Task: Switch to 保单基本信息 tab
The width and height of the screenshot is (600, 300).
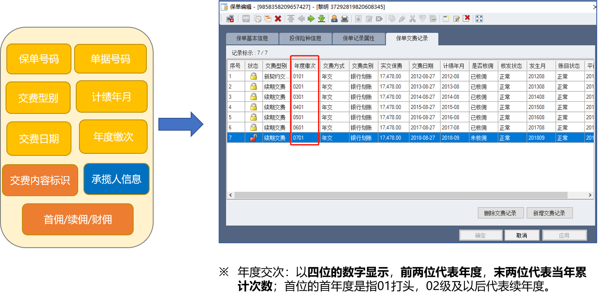Action: click(x=252, y=39)
